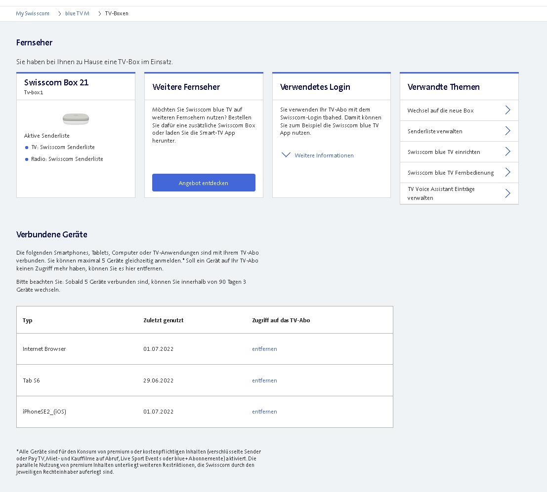Remove the Tab S6 device
The width and height of the screenshot is (547, 492).
[264, 380]
